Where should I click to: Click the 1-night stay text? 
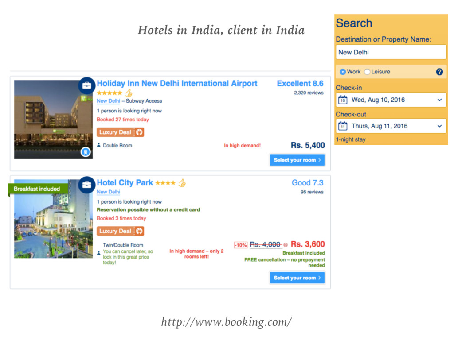click(351, 139)
